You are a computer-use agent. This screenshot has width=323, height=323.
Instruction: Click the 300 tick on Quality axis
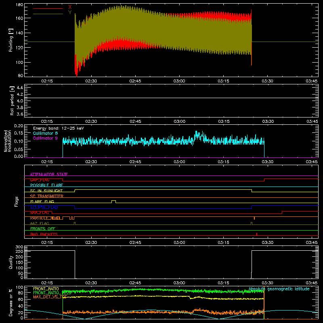[19, 247]
